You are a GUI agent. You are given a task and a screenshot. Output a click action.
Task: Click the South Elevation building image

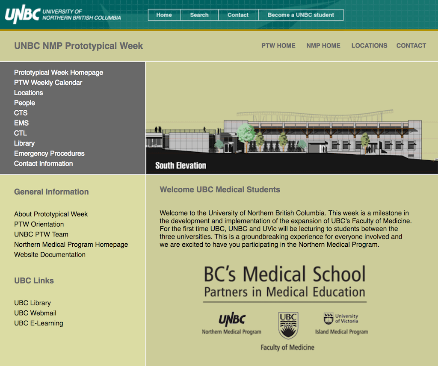tap(292, 118)
